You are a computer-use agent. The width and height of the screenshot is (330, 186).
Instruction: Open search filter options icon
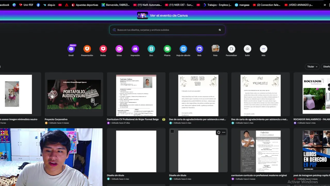[x=220, y=30]
